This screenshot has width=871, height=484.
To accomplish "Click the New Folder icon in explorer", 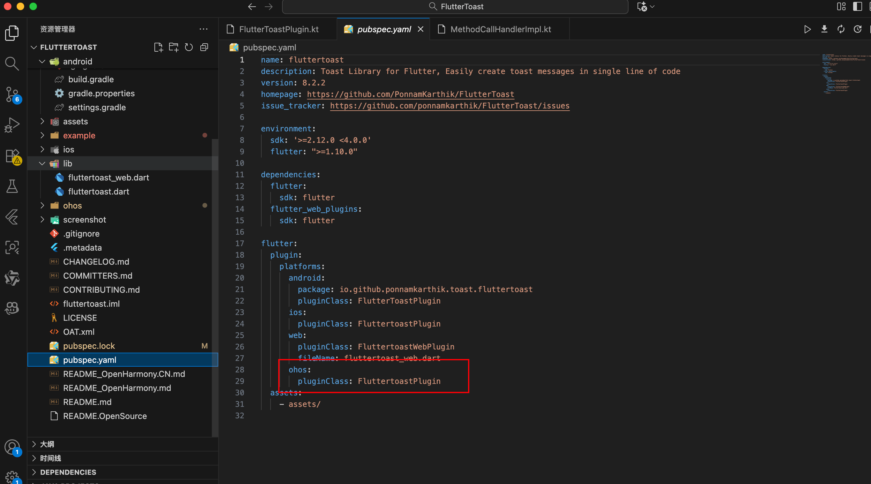I will (174, 47).
